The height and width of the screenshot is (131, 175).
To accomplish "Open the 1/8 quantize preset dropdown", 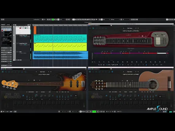I will (x=126, y=19).
